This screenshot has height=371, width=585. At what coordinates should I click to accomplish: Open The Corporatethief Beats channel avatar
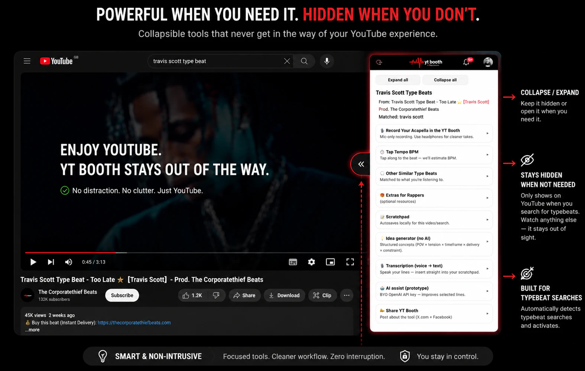pyautogui.click(x=27, y=295)
